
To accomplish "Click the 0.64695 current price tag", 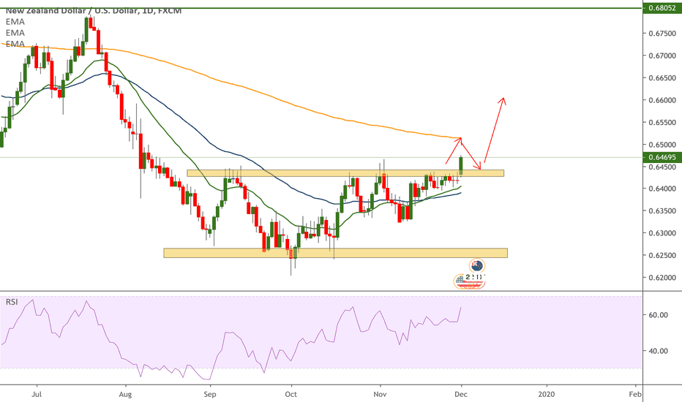I will click(662, 157).
